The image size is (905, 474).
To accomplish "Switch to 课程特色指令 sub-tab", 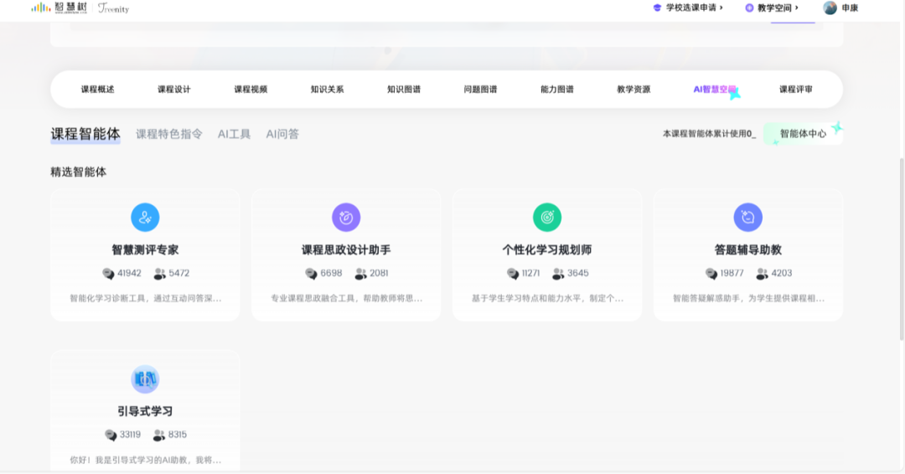I will tap(169, 134).
